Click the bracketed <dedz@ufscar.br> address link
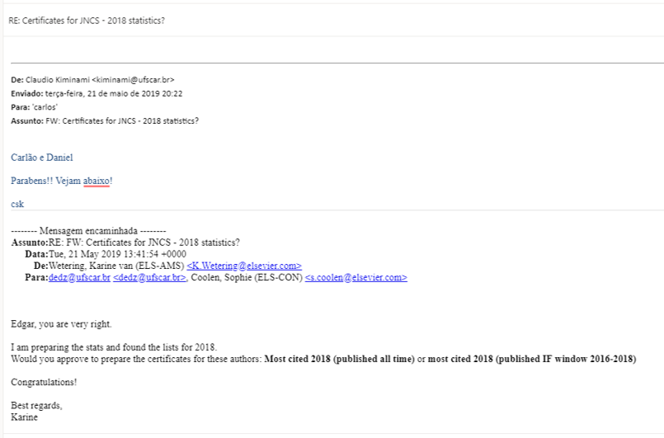The image size is (664, 438). (149, 277)
